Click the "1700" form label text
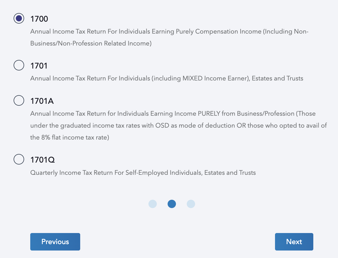This screenshot has height=258, width=338. (39, 19)
